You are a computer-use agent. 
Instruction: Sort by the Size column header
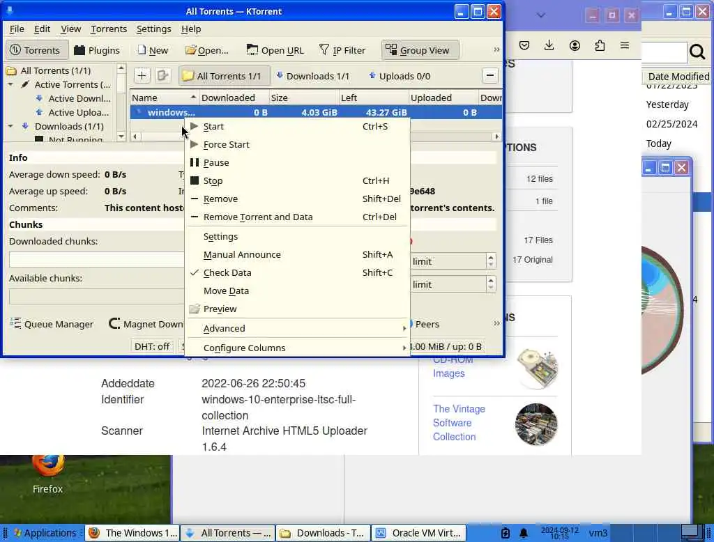click(x=304, y=98)
